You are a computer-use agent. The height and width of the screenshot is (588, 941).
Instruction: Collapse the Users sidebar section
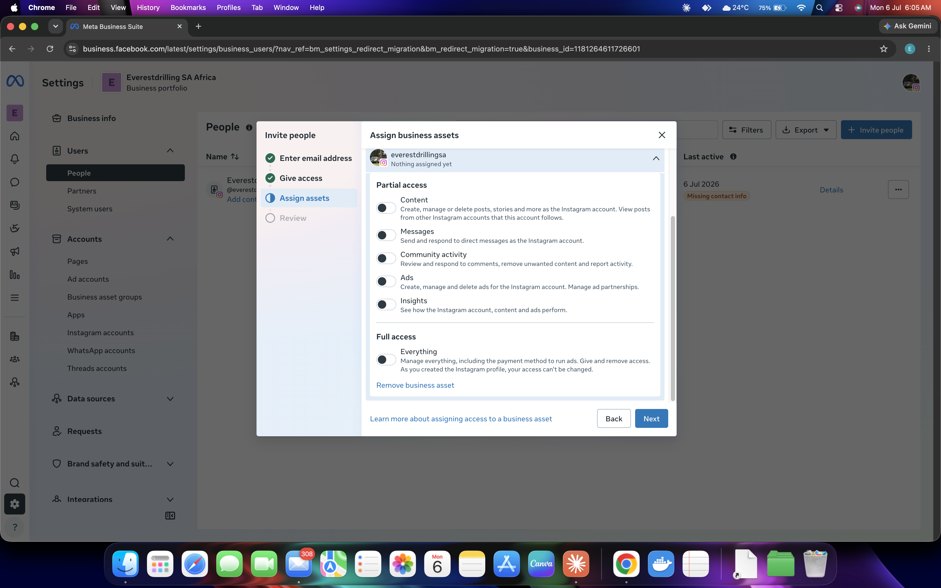[x=170, y=150]
